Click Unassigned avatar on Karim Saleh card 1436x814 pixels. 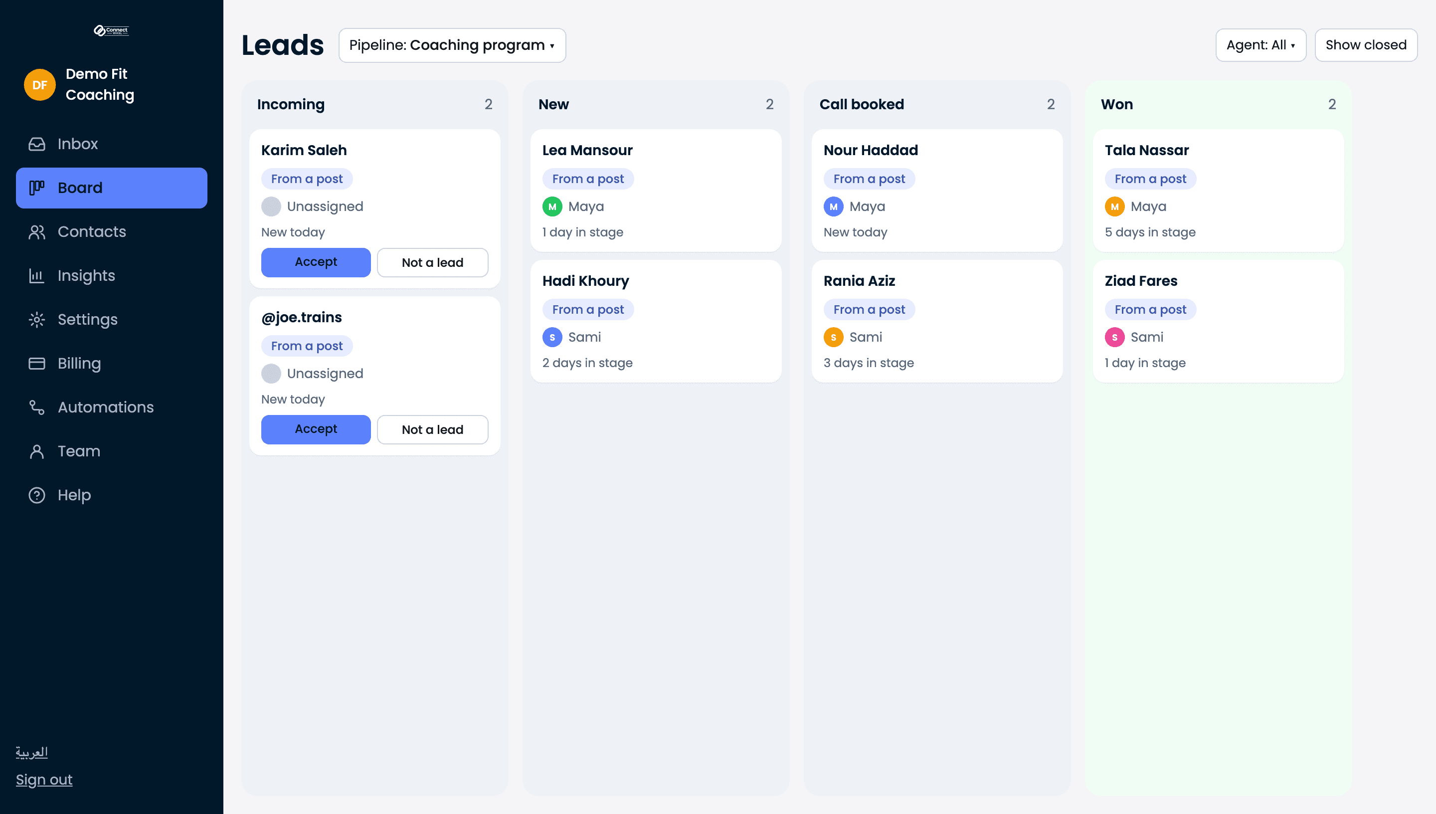[x=271, y=206]
